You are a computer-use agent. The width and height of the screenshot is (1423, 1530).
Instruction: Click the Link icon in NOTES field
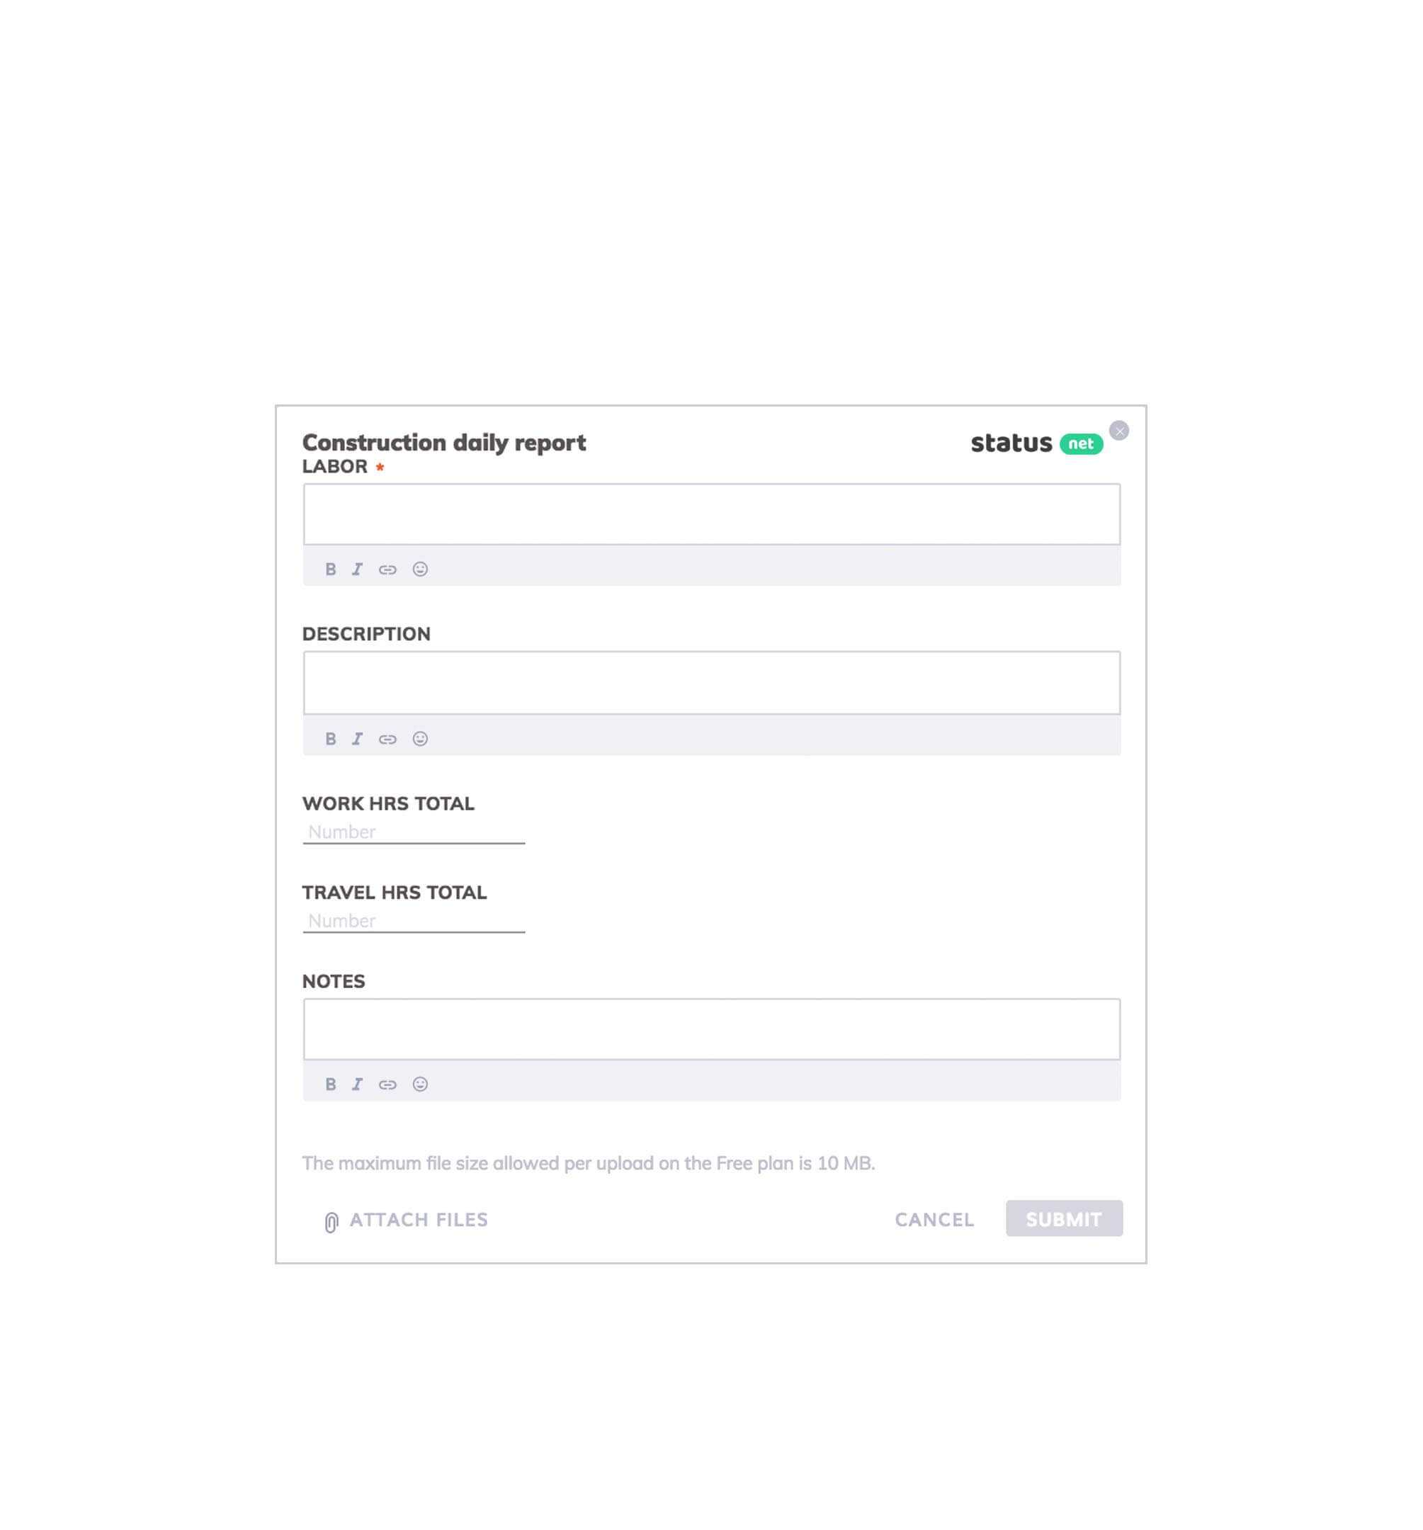click(x=388, y=1083)
